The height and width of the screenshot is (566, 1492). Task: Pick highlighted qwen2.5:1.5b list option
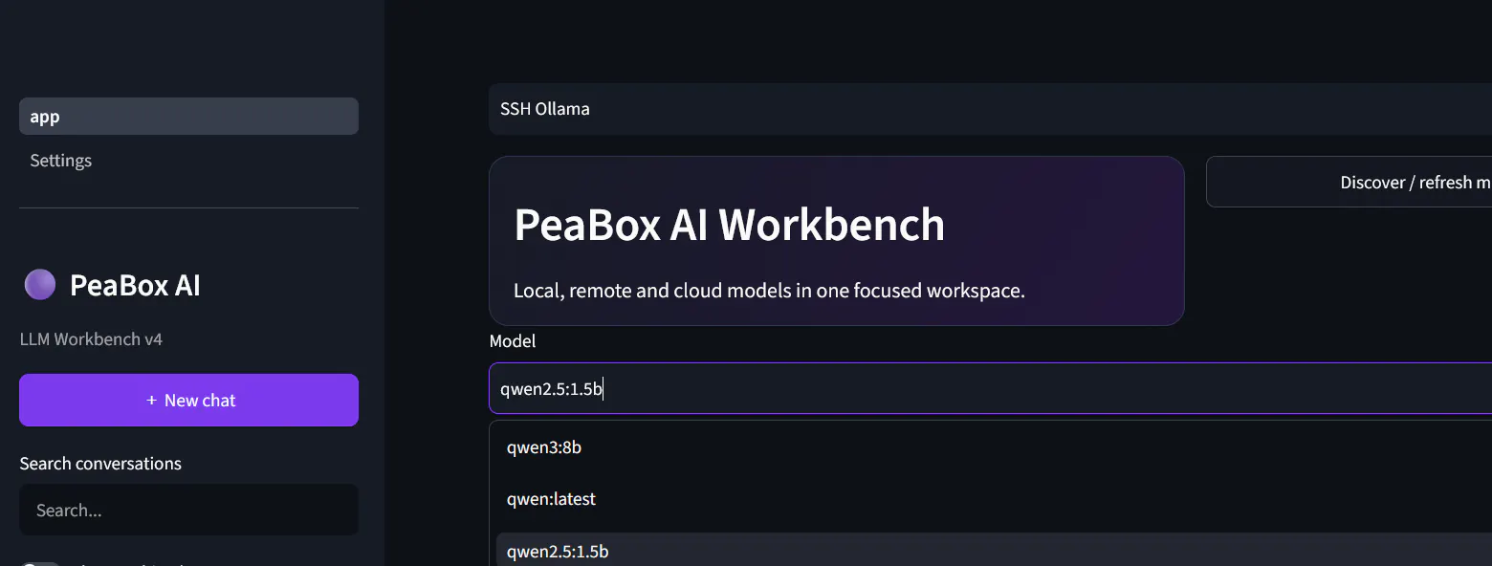click(x=994, y=551)
